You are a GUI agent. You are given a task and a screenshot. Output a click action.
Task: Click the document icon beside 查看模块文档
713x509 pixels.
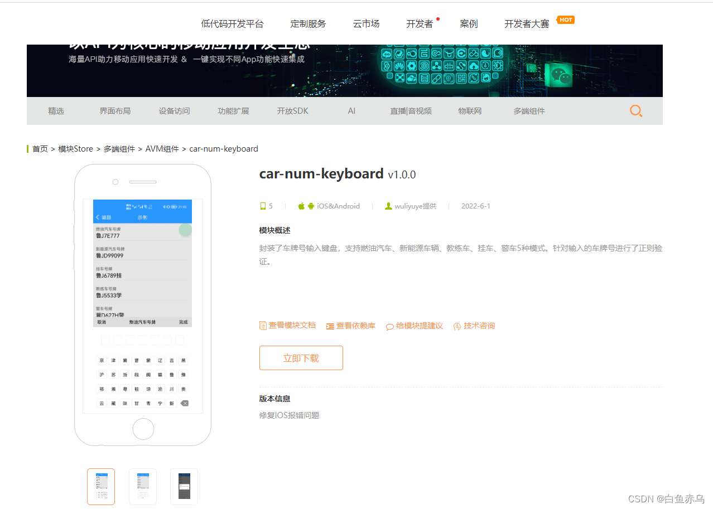(x=263, y=326)
